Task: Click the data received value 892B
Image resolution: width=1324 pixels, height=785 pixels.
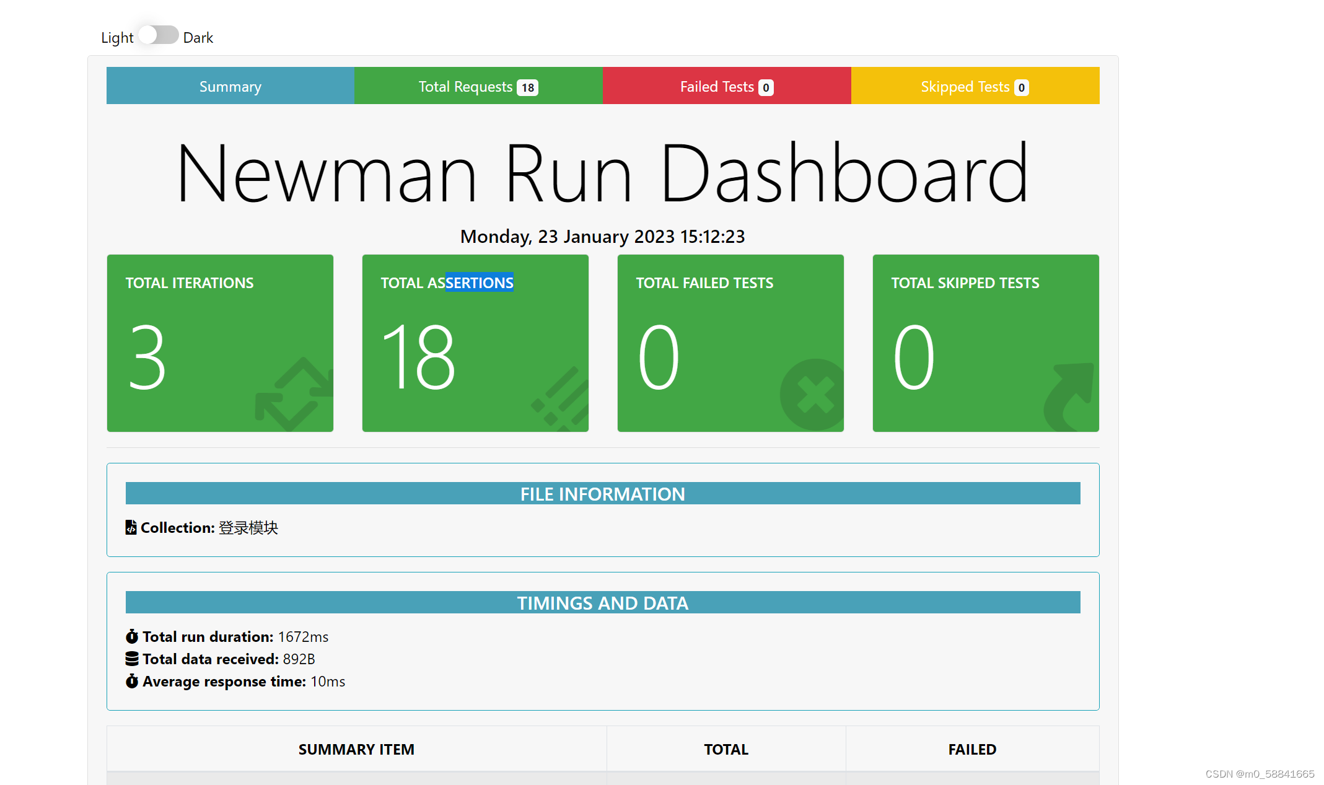Action: click(299, 659)
